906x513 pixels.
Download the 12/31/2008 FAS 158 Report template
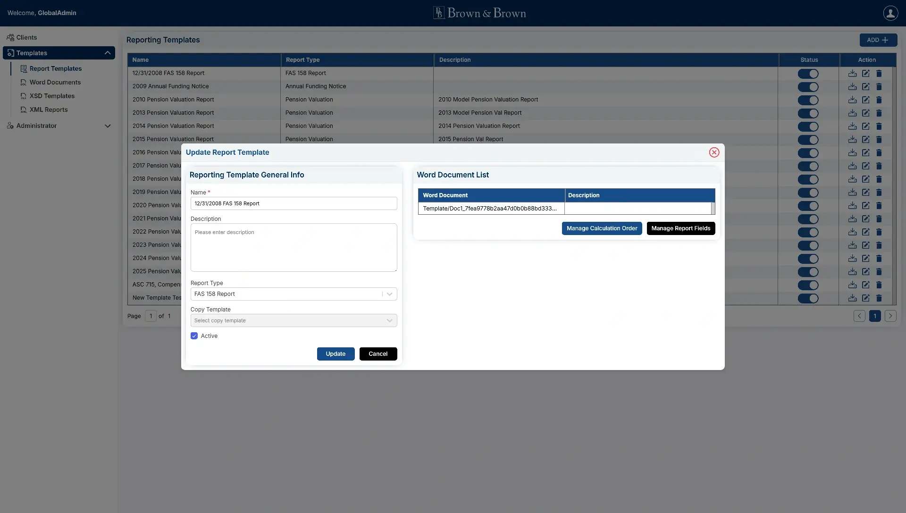[852, 74]
